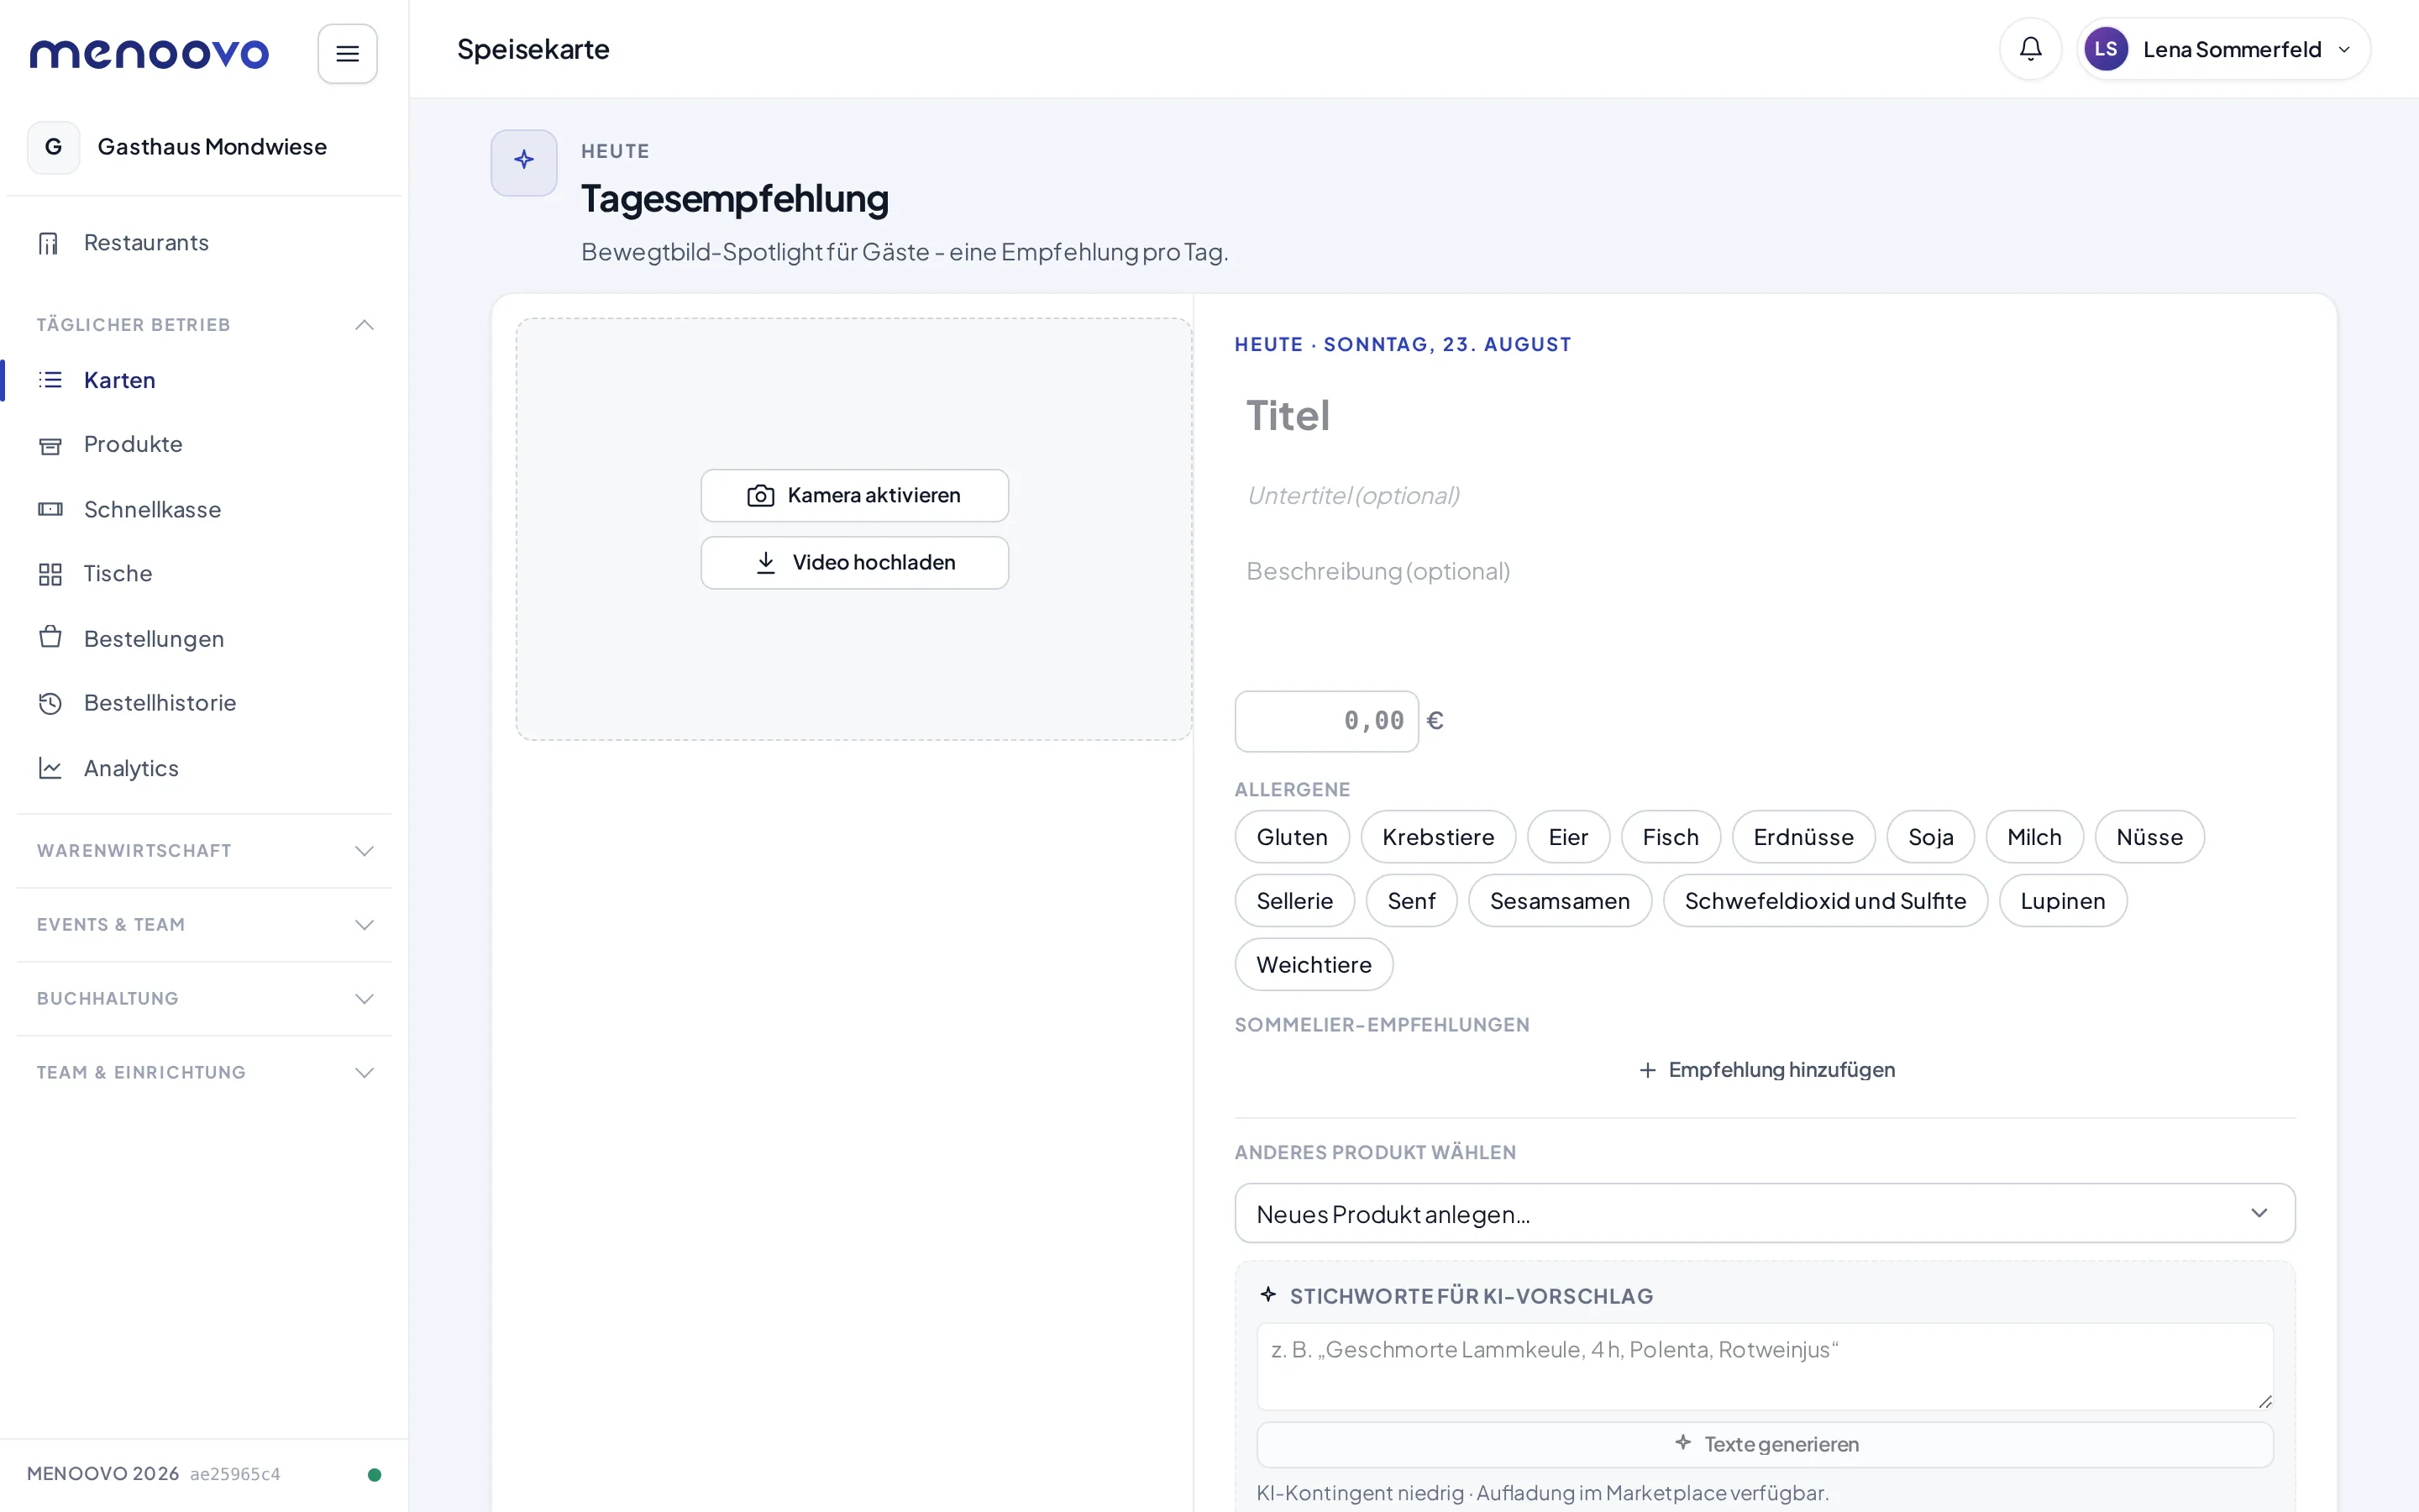Click the Bestellhistorie clock icon
The height and width of the screenshot is (1512, 2419).
click(50, 703)
